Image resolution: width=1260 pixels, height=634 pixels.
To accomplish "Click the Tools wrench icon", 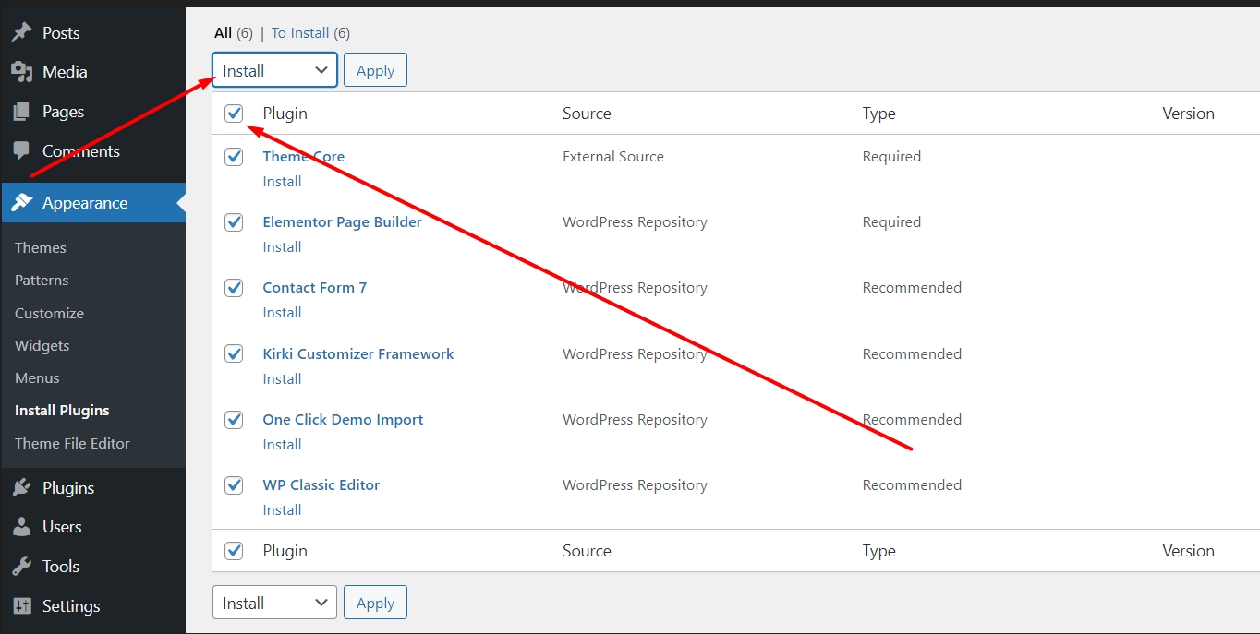I will point(21,567).
